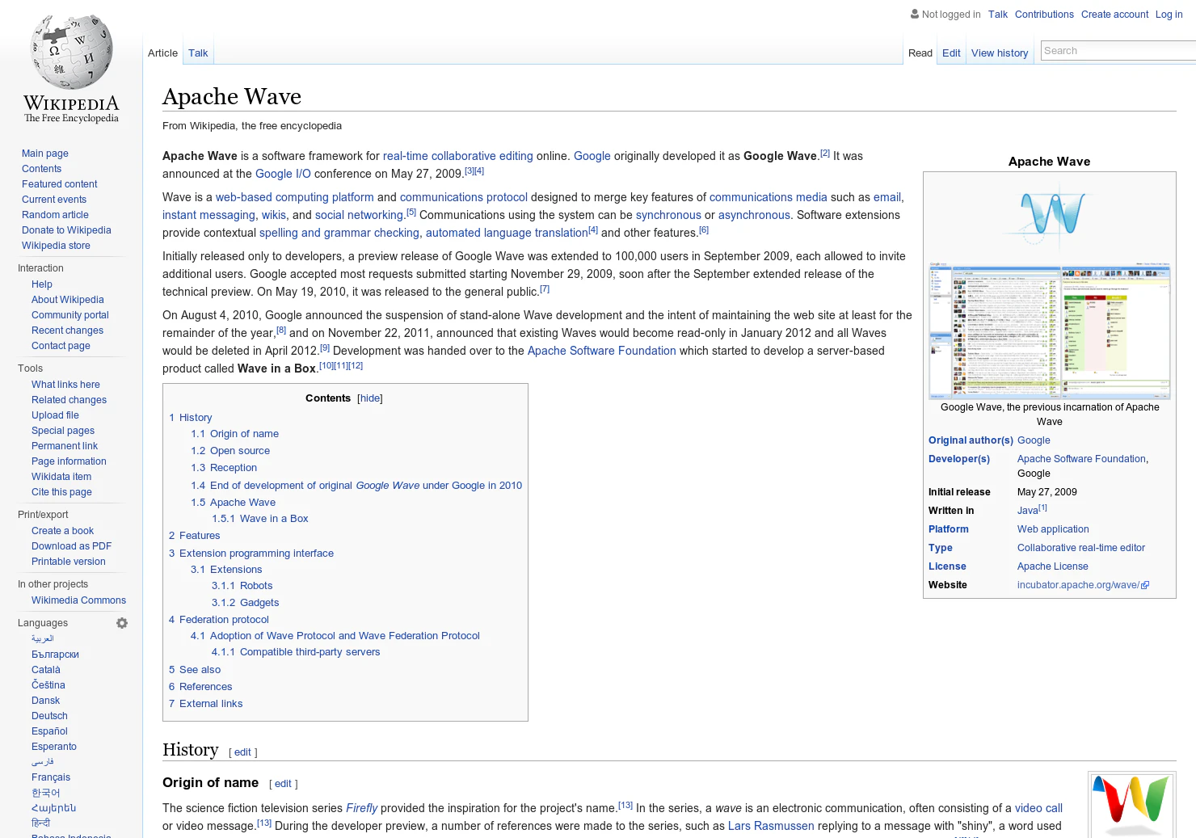
Task: Open Collaborative real-time editor infobox link
Action: [x=1081, y=548]
